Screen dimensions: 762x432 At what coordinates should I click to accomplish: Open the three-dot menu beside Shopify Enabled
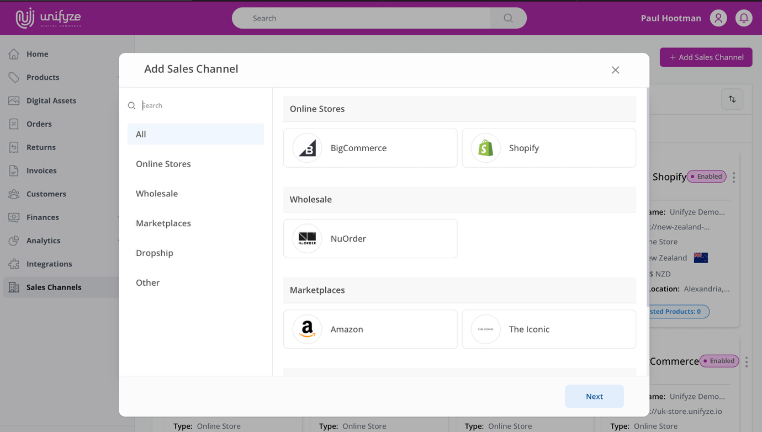(734, 177)
